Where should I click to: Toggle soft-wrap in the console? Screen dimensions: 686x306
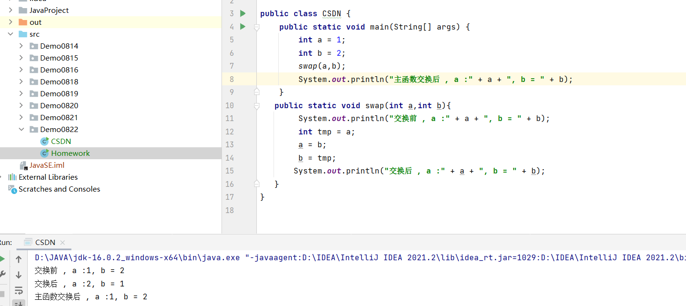tap(19, 290)
